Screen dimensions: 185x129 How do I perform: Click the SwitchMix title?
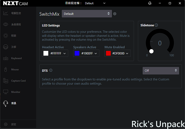[x=49, y=14]
